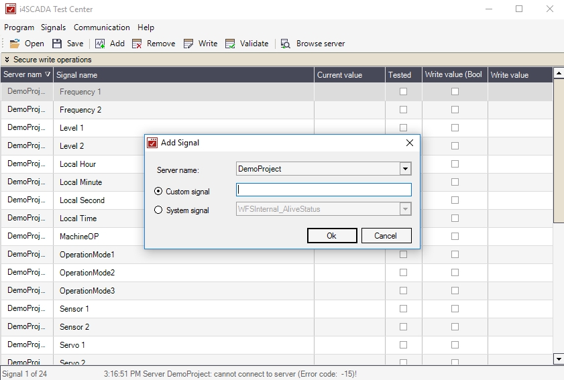The width and height of the screenshot is (564, 380).
Task: Open the Communication menu
Action: 101,27
